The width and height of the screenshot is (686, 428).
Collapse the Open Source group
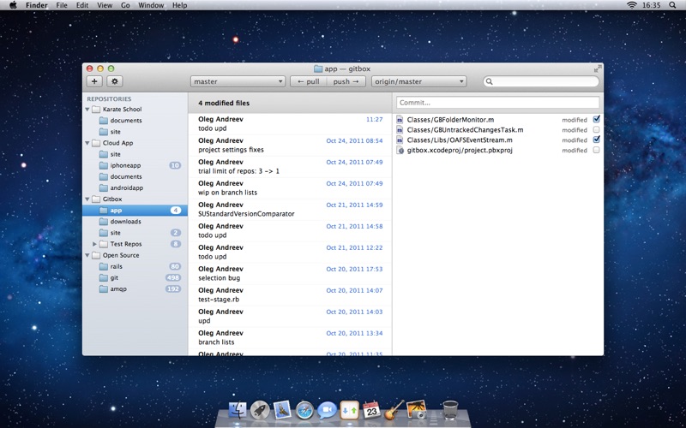(87, 255)
